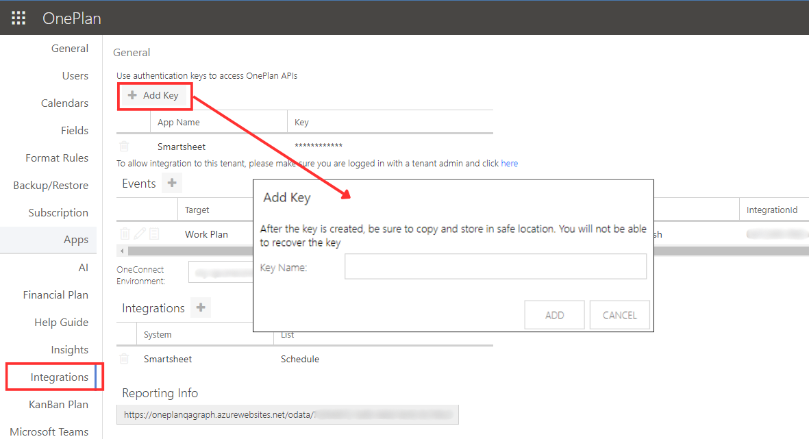Click inside the Key Name field
The width and height of the screenshot is (809, 439).
coord(495,266)
